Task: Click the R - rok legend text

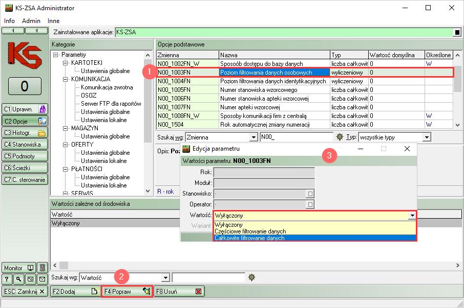Action: (x=165, y=192)
